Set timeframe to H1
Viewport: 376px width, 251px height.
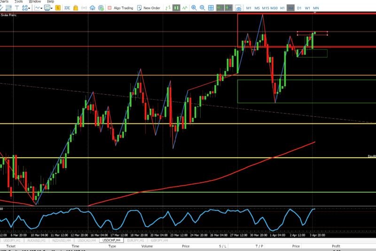(282, 8)
